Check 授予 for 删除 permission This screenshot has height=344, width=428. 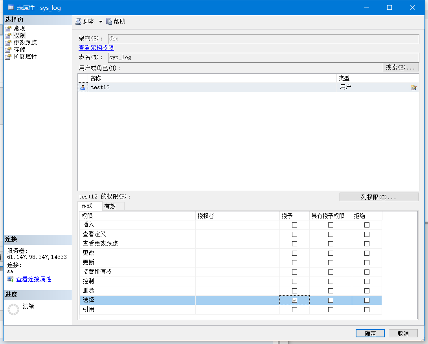[x=294, y=291]
